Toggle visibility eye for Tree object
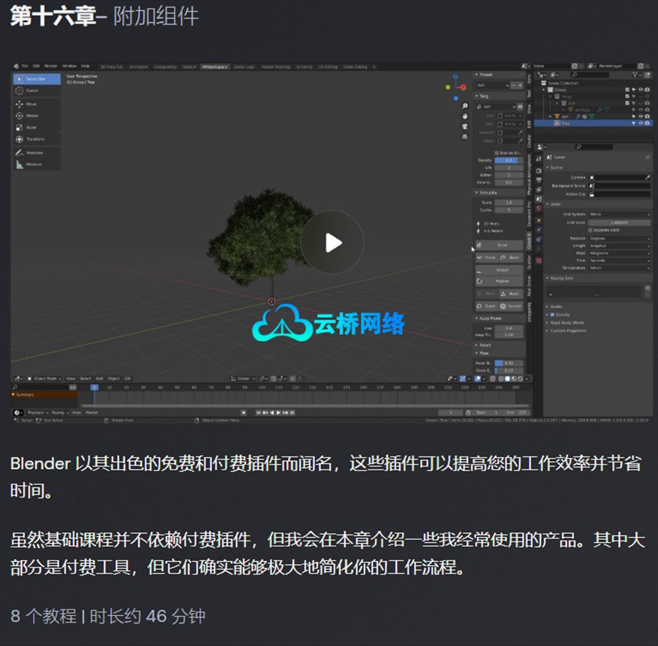The height and width of the screenshot is (646, 658). coord(640,123)
